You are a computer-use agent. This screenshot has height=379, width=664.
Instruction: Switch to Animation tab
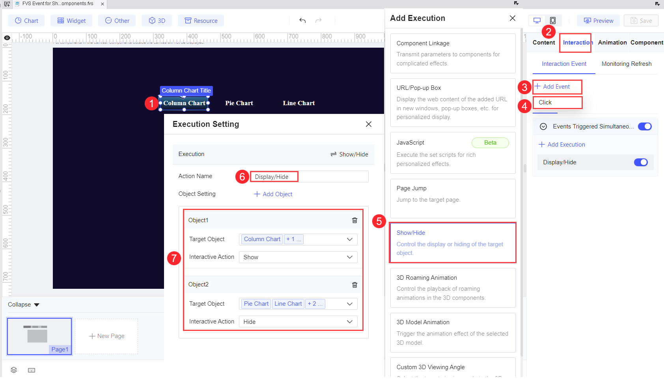(x=612, y=43)
